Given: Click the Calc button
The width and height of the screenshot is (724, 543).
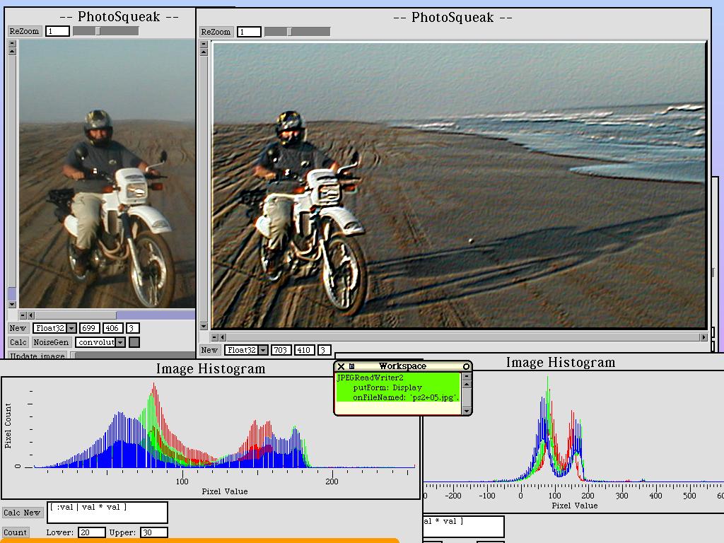Looking at the screenshot, I should point(18,342).
